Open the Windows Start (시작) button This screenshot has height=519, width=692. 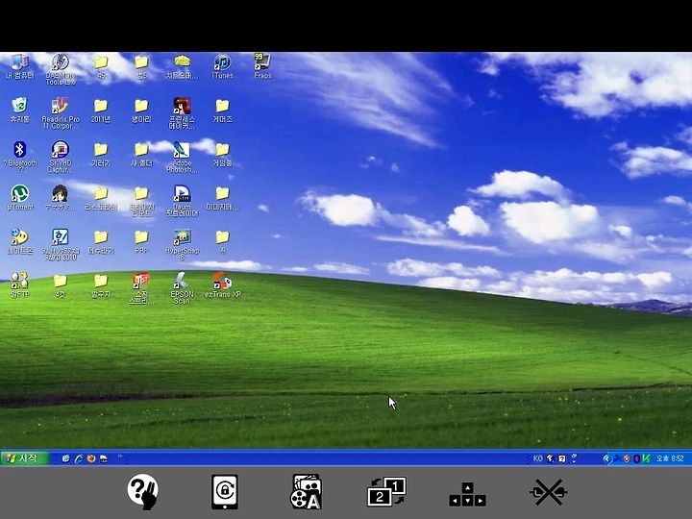click(25, 458)
